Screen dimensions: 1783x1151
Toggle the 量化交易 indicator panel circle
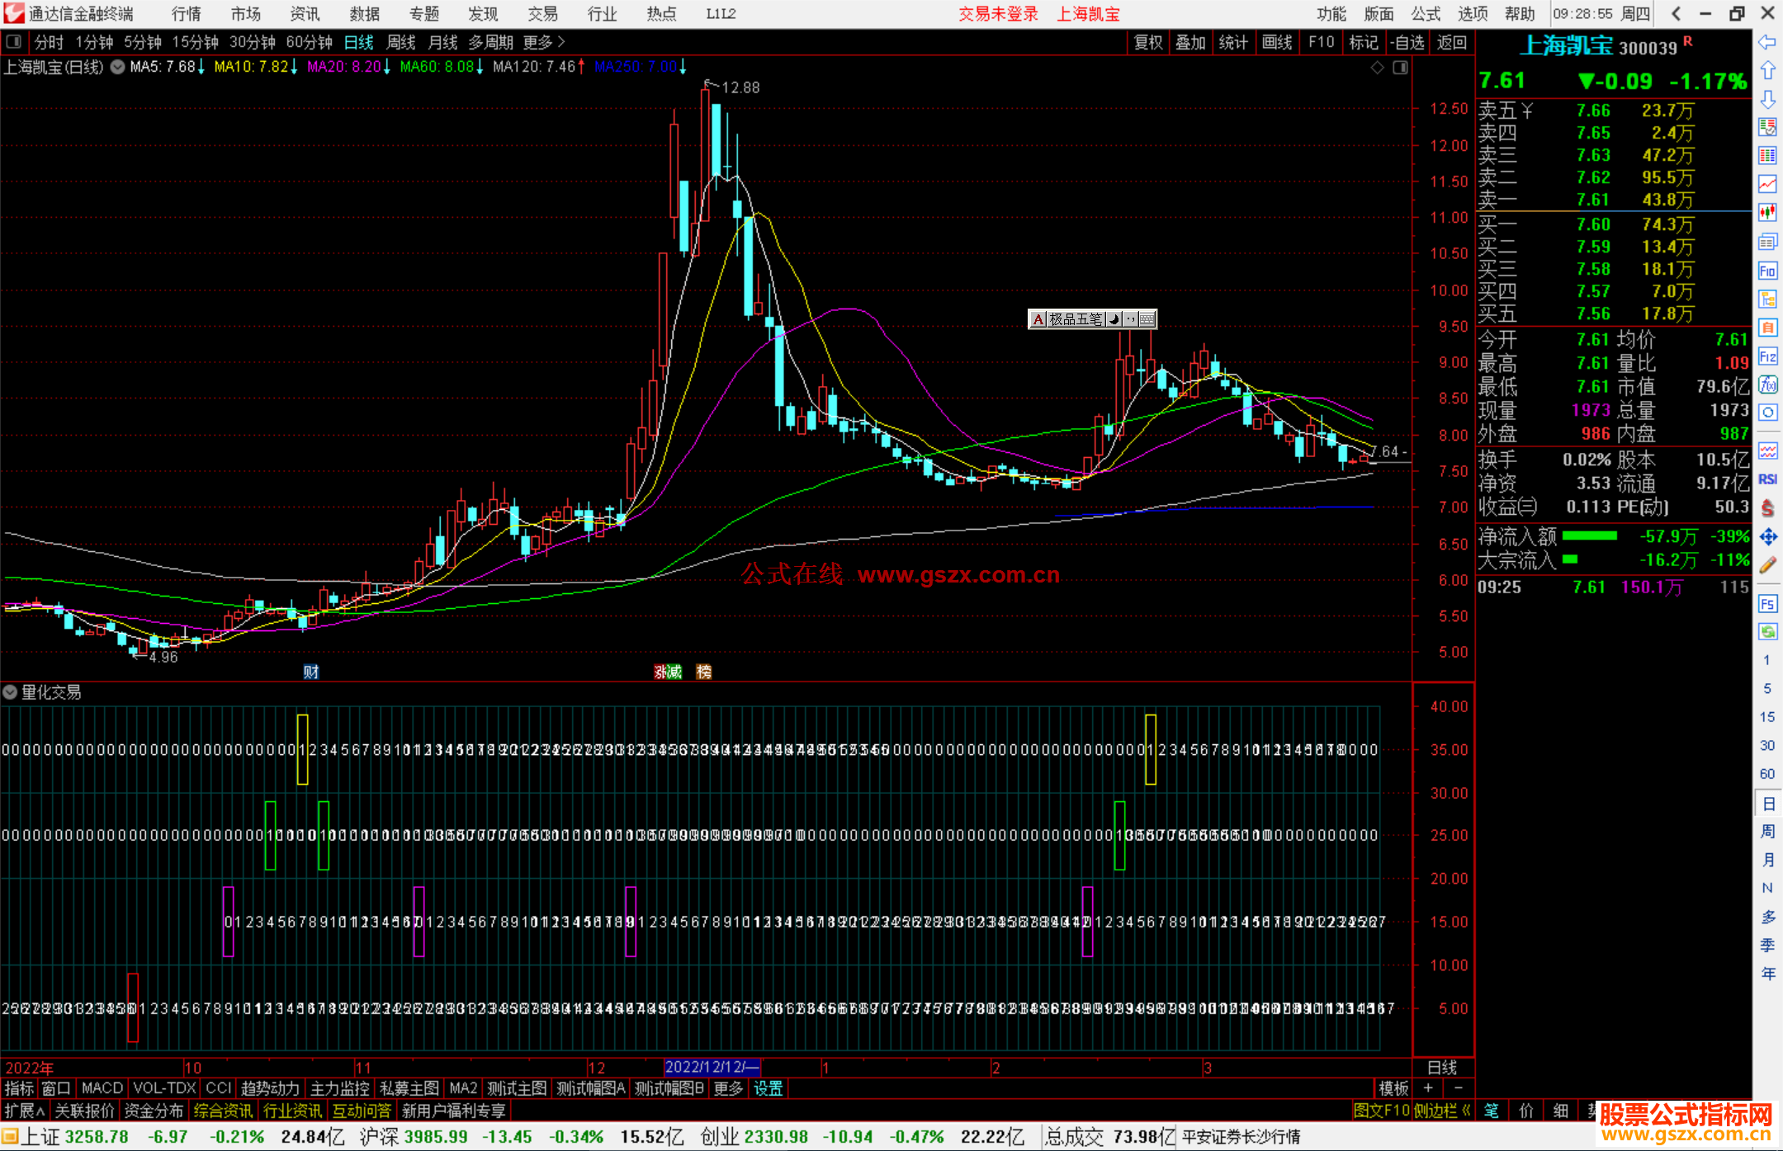[x=10, y=692]
